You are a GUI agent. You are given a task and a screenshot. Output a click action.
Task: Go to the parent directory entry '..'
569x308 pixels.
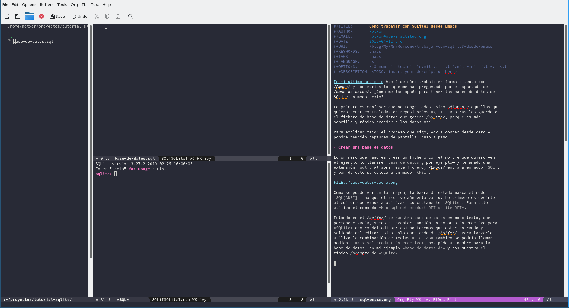[x=10, y=36]
